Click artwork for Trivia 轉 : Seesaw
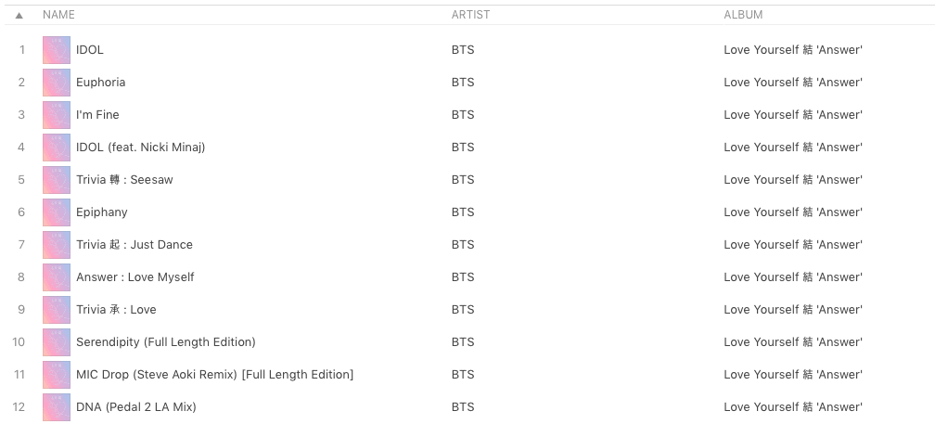The height and width of the screenshot is (424, 935). (57, 180)
